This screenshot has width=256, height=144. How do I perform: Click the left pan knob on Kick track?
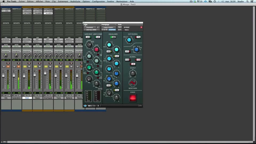[x=25, y=56]
